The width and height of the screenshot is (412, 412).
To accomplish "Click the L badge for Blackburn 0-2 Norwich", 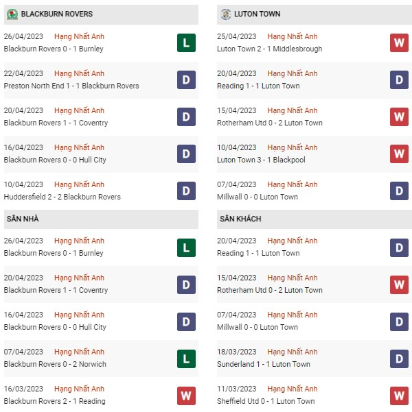I will 185,359.
